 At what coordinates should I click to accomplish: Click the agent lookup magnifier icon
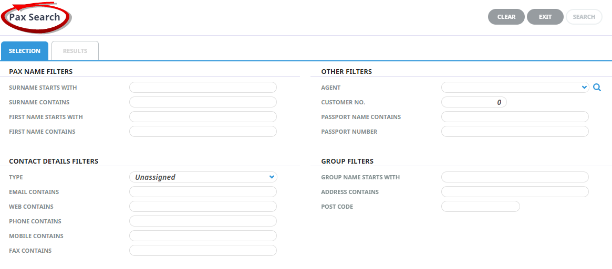click(597, 88)
